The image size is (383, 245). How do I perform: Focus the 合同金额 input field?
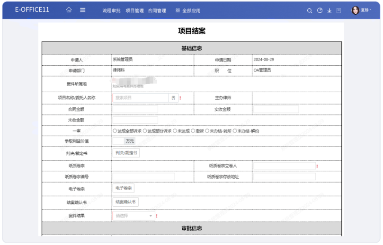click(135, 109)
